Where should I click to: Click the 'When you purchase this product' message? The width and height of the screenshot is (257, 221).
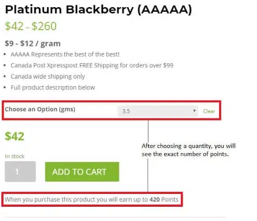[x=92, y=199]
